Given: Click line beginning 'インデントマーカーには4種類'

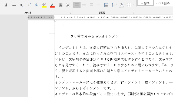Looking at the screenshot, I should (114, 82).
